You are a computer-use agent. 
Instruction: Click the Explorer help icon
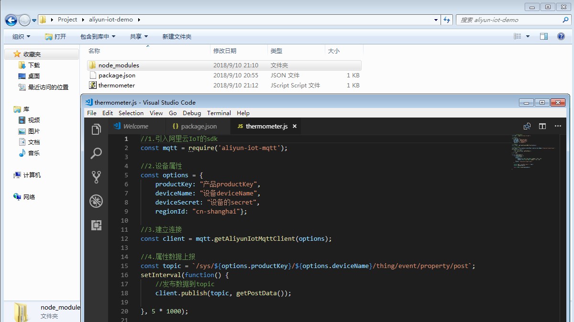click(x=561, y=36)
